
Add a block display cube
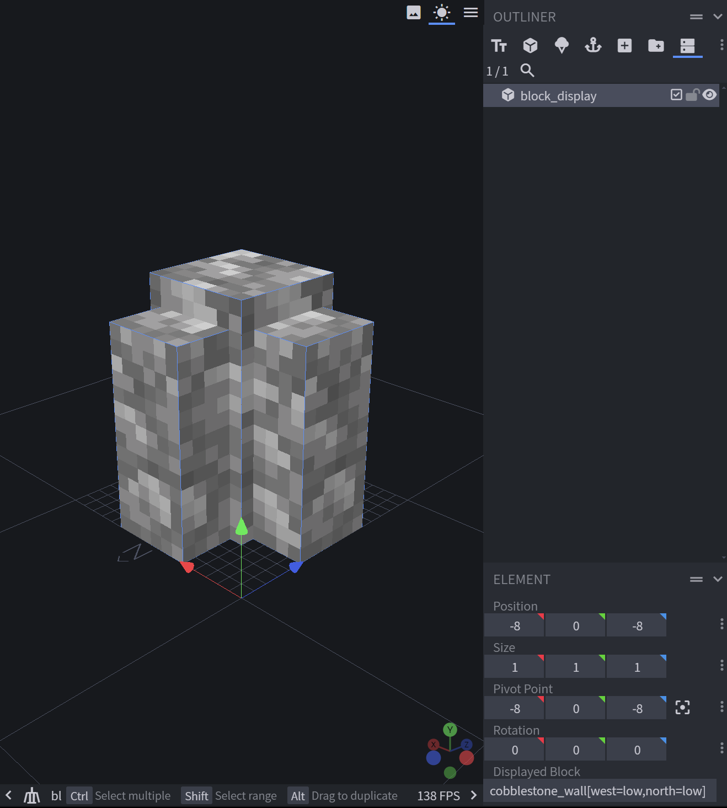pos(530,45)
